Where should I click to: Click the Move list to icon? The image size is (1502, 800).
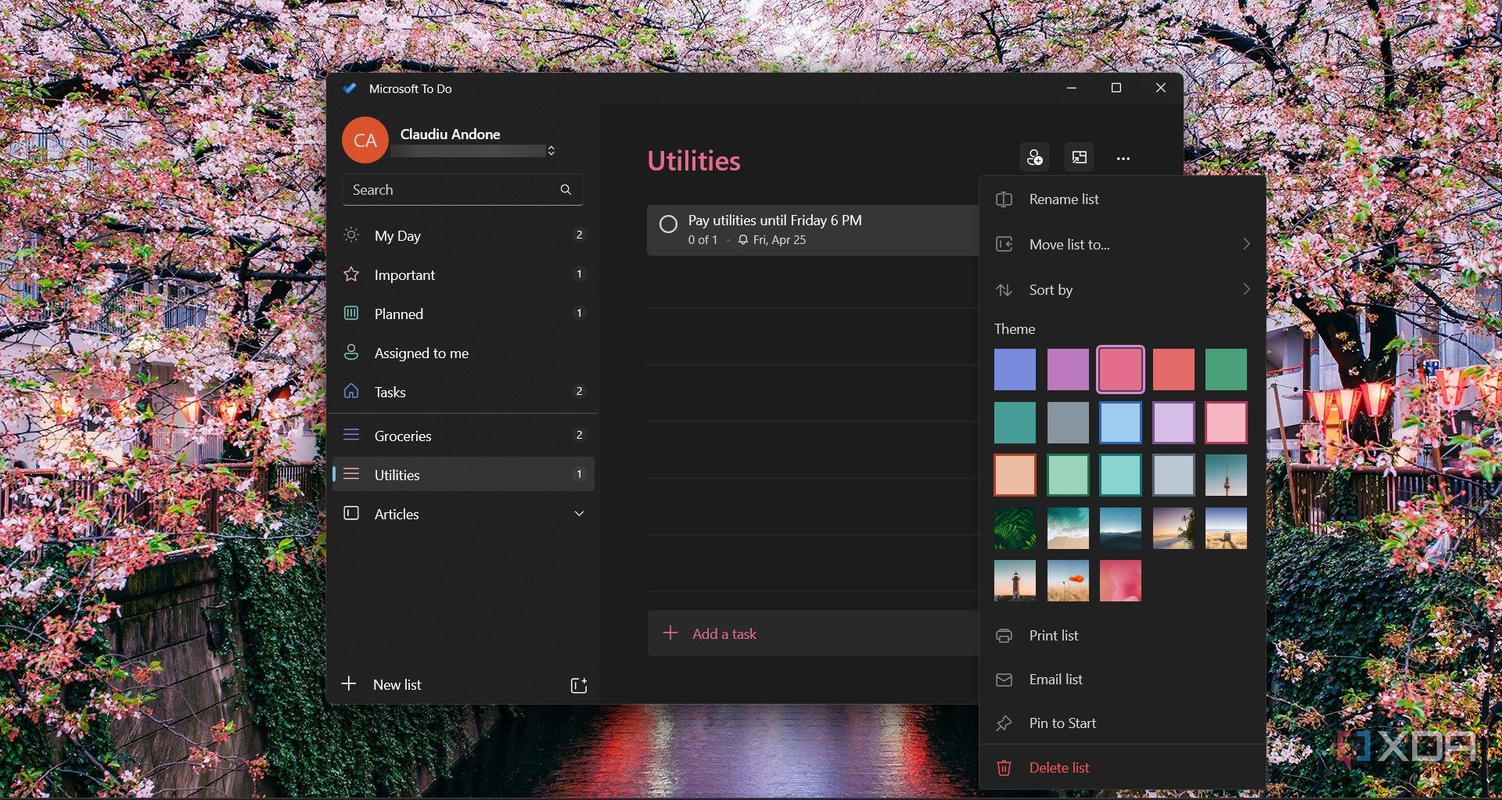click(1004, 245)
